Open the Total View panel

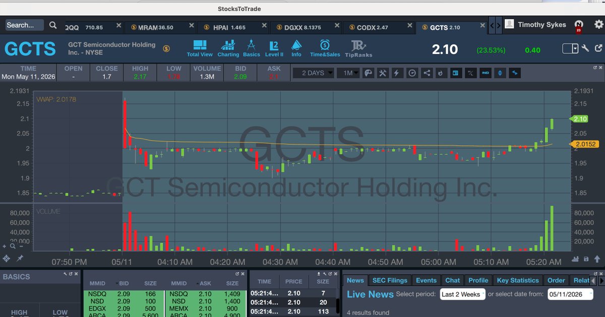click(200, 48)
